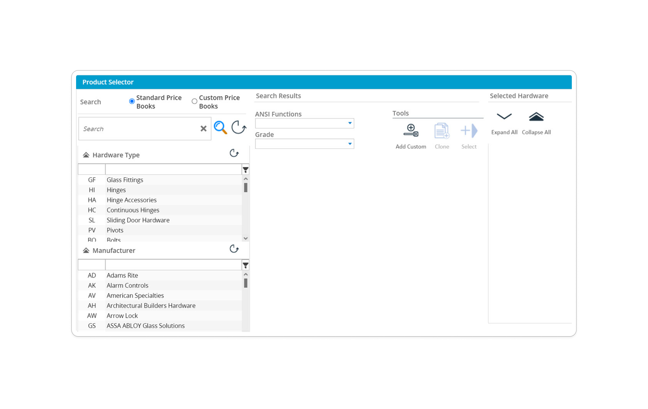Click the reset icon beside the search box
Screen dimensions: 648x409
tap(239, 127)
